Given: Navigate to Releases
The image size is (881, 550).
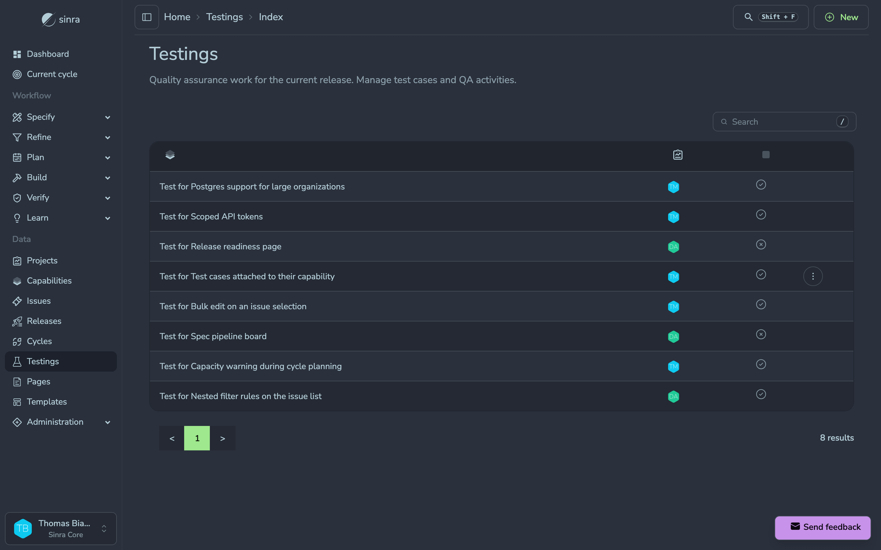Looking at the screenshot, I should [61, 321].
